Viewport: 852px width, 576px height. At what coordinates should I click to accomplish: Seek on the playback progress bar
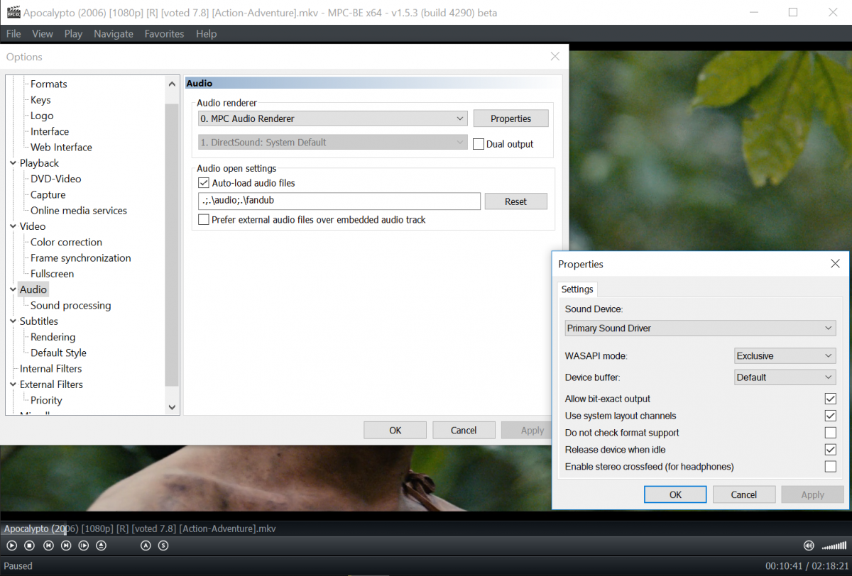point(426,528)
